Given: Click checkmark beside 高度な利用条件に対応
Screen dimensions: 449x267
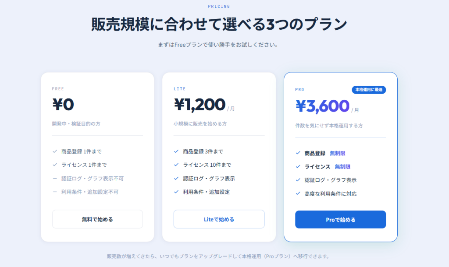Looking at the screenshot, I should (298, 194).
